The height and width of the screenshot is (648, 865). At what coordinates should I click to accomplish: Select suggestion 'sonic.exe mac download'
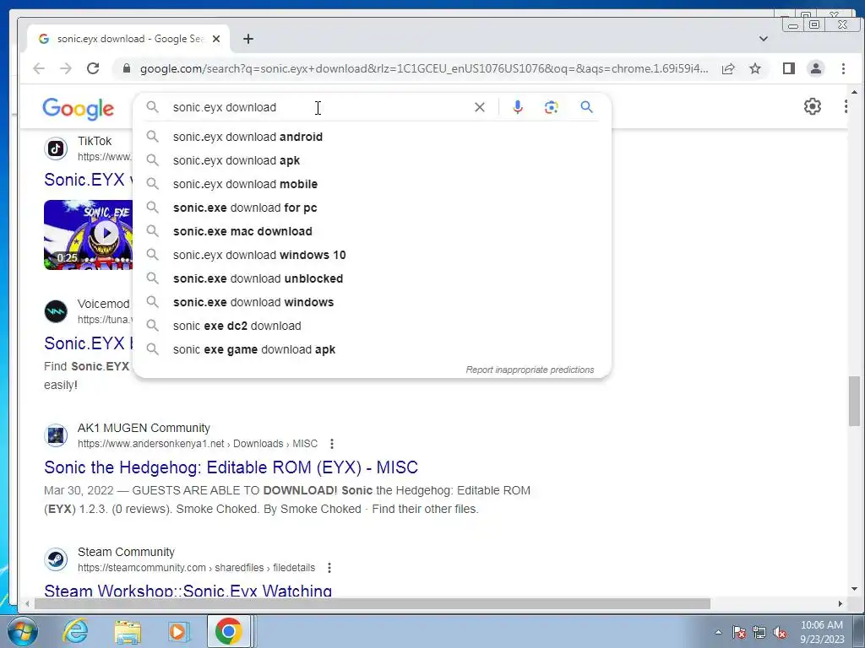(x=372, y=231)
